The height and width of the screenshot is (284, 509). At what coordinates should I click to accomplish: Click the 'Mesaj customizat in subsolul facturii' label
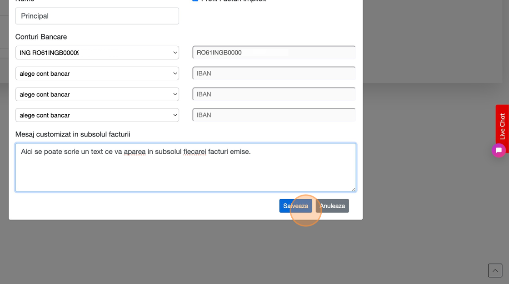[73, 134]
